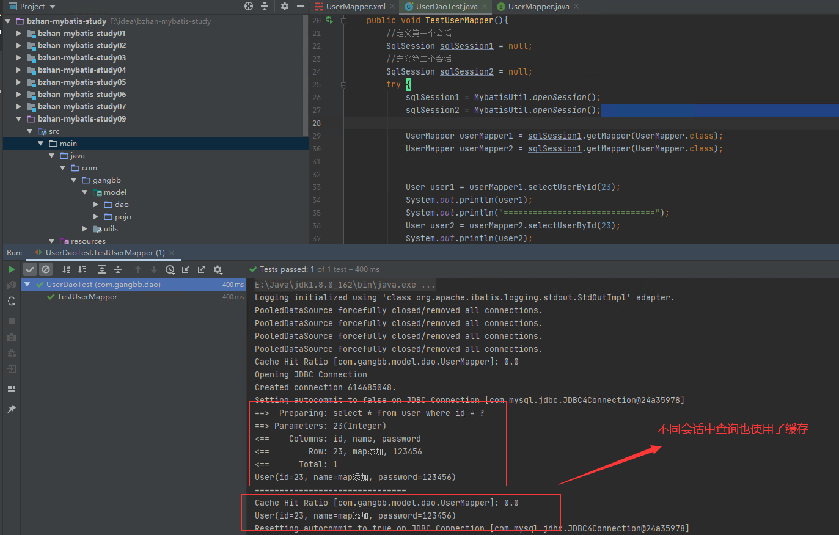
Task: Select the model package in the project tree
Action: tap(115, 192)
